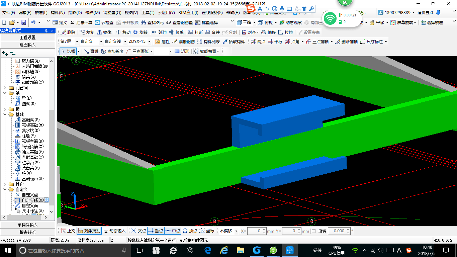Check the 旋转 rotation checkbox

[313, 231]
